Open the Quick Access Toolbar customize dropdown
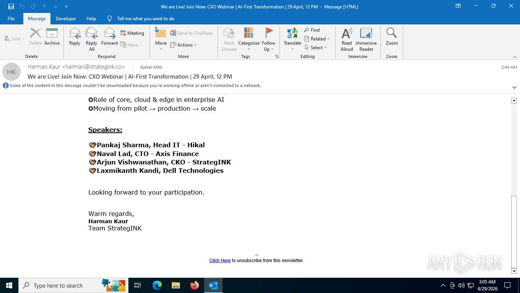The height and width of the screenshot is (293, 520). click(67, 6)
